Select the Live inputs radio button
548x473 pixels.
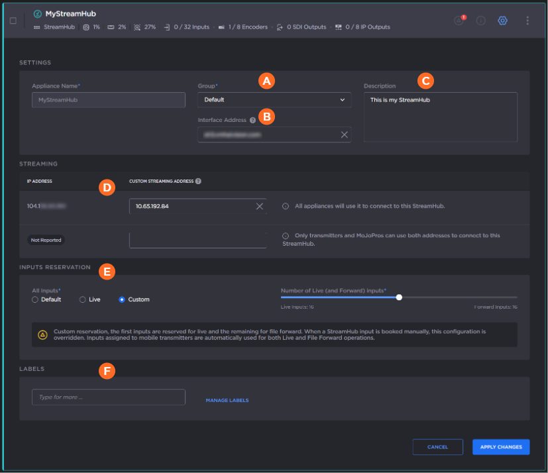point(83,299)
